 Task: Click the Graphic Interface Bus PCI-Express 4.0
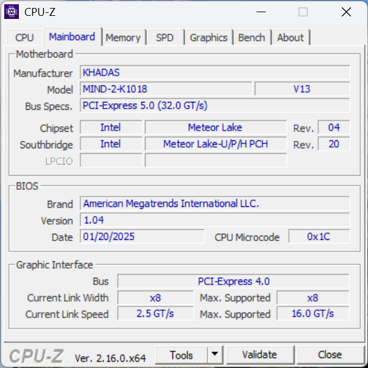click(233, 281)
